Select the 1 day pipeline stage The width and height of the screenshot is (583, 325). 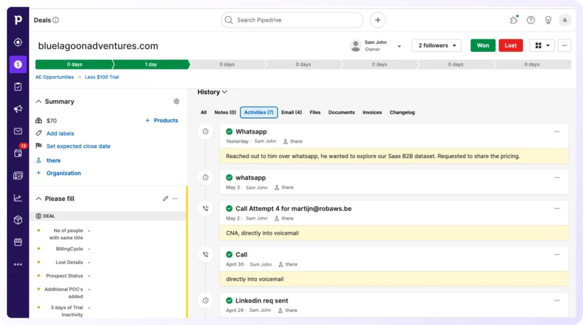150,64
